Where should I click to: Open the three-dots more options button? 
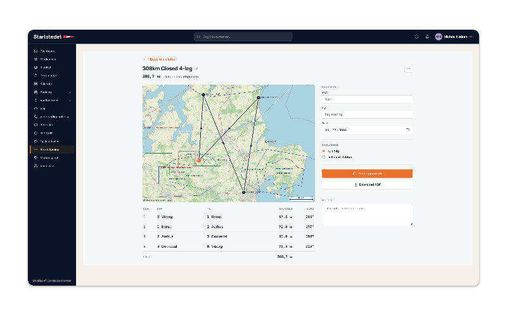tap(408, 69)
